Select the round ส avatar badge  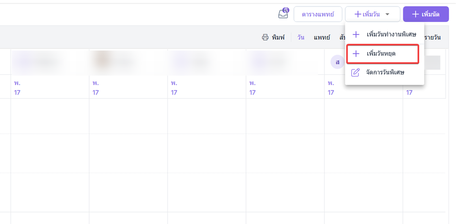click(x=337, y=62)
